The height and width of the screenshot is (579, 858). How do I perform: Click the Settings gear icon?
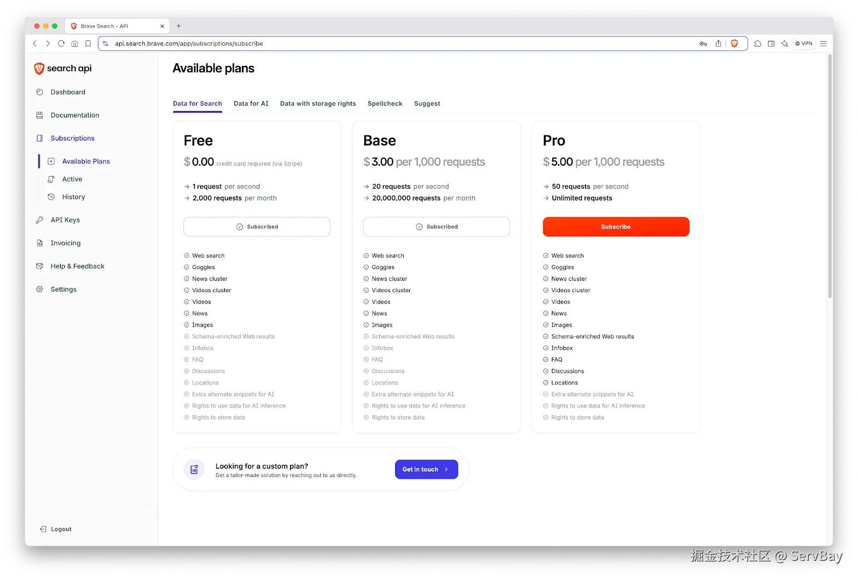(40, 289)
